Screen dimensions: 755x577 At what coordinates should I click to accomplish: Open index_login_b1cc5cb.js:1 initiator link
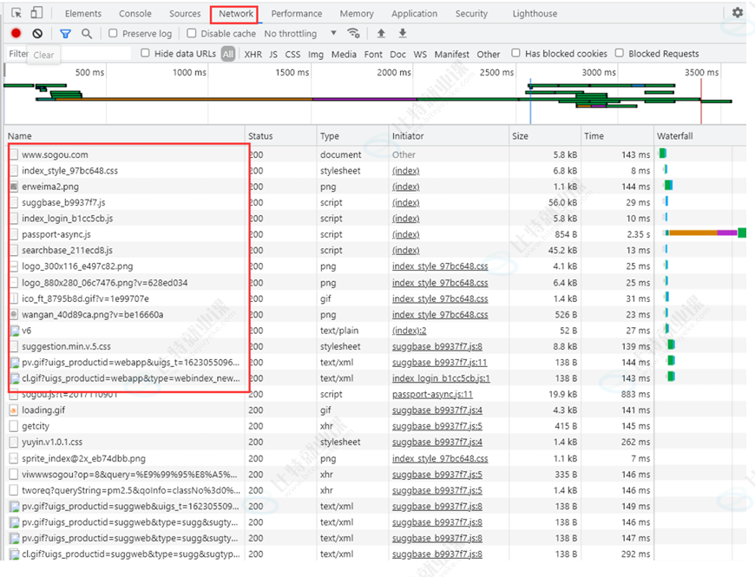[441, 378]
